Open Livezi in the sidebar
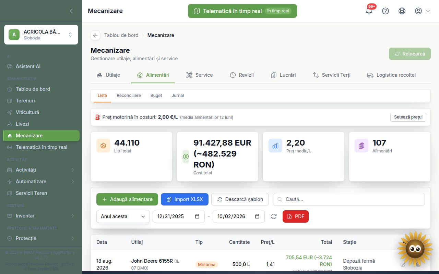This screenshot has width=439, height=274. (41, 124)
